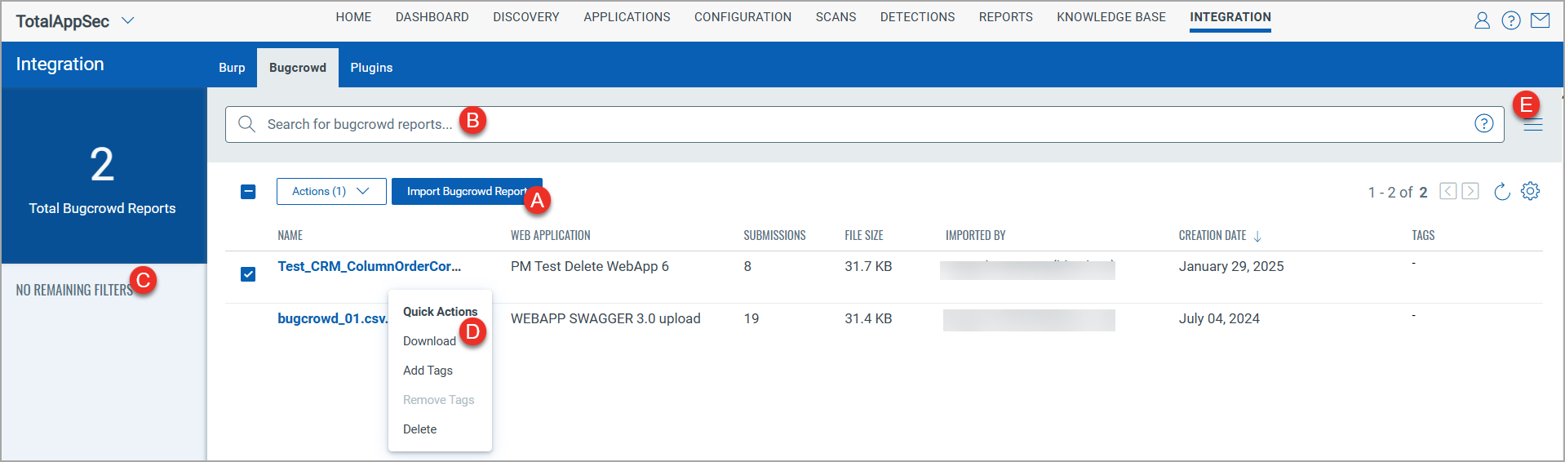Click the TAGS column header
Screen dimensions: 1565x462
1423,236
